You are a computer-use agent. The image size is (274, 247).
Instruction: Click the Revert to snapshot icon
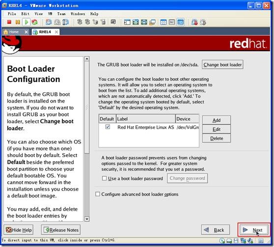pyautogui.click(x=57, y=22)
